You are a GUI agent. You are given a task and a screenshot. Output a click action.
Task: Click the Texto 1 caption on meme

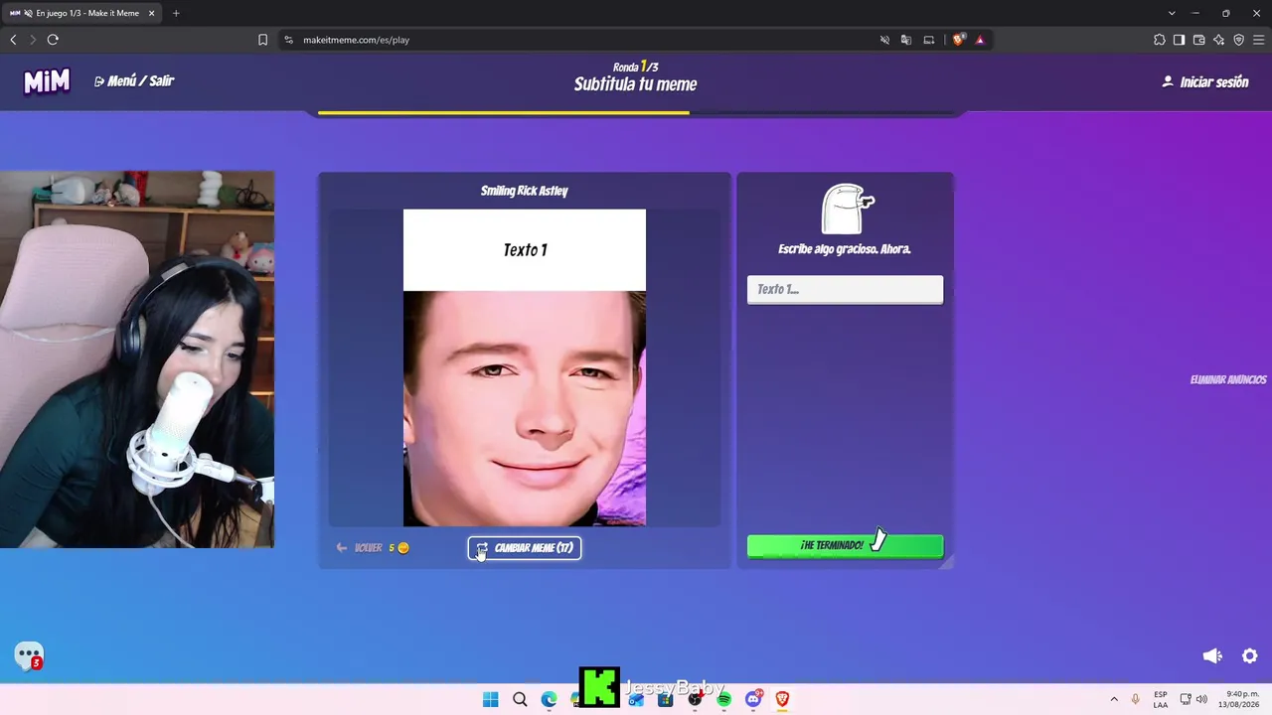pyautogui.click(x=525, y=250)
